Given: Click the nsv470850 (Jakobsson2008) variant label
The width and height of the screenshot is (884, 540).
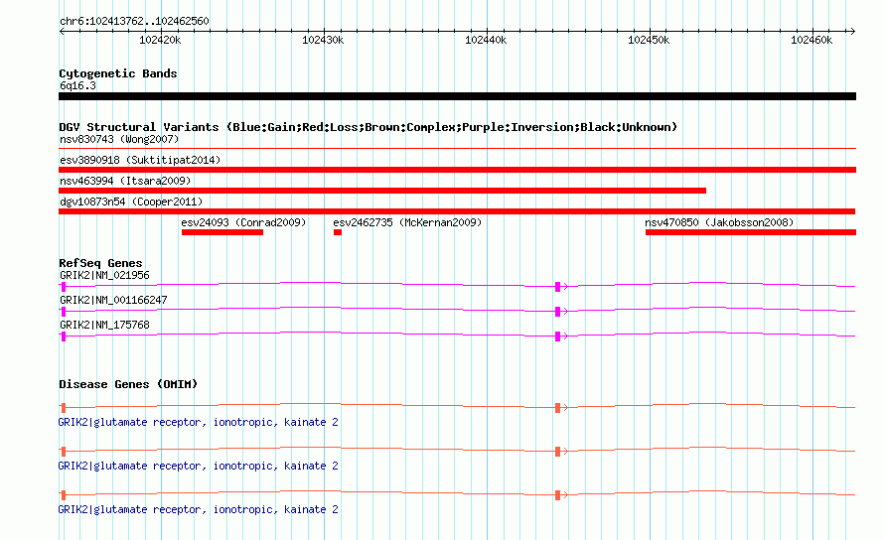Looking at the screenshot, I should tap(719, 222).
